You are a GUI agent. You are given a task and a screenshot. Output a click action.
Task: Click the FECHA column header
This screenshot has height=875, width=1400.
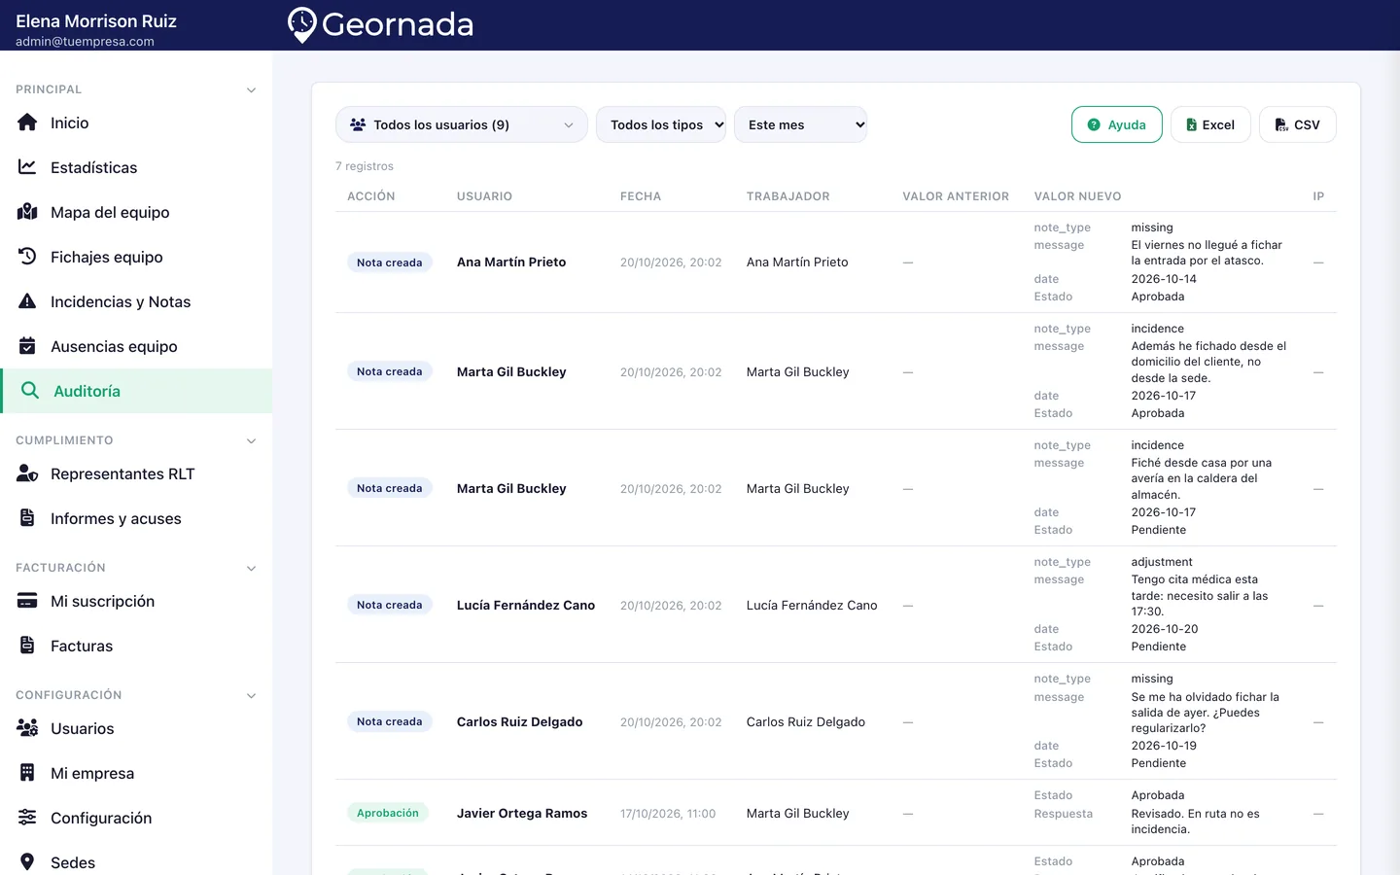[x=641, y=196]
